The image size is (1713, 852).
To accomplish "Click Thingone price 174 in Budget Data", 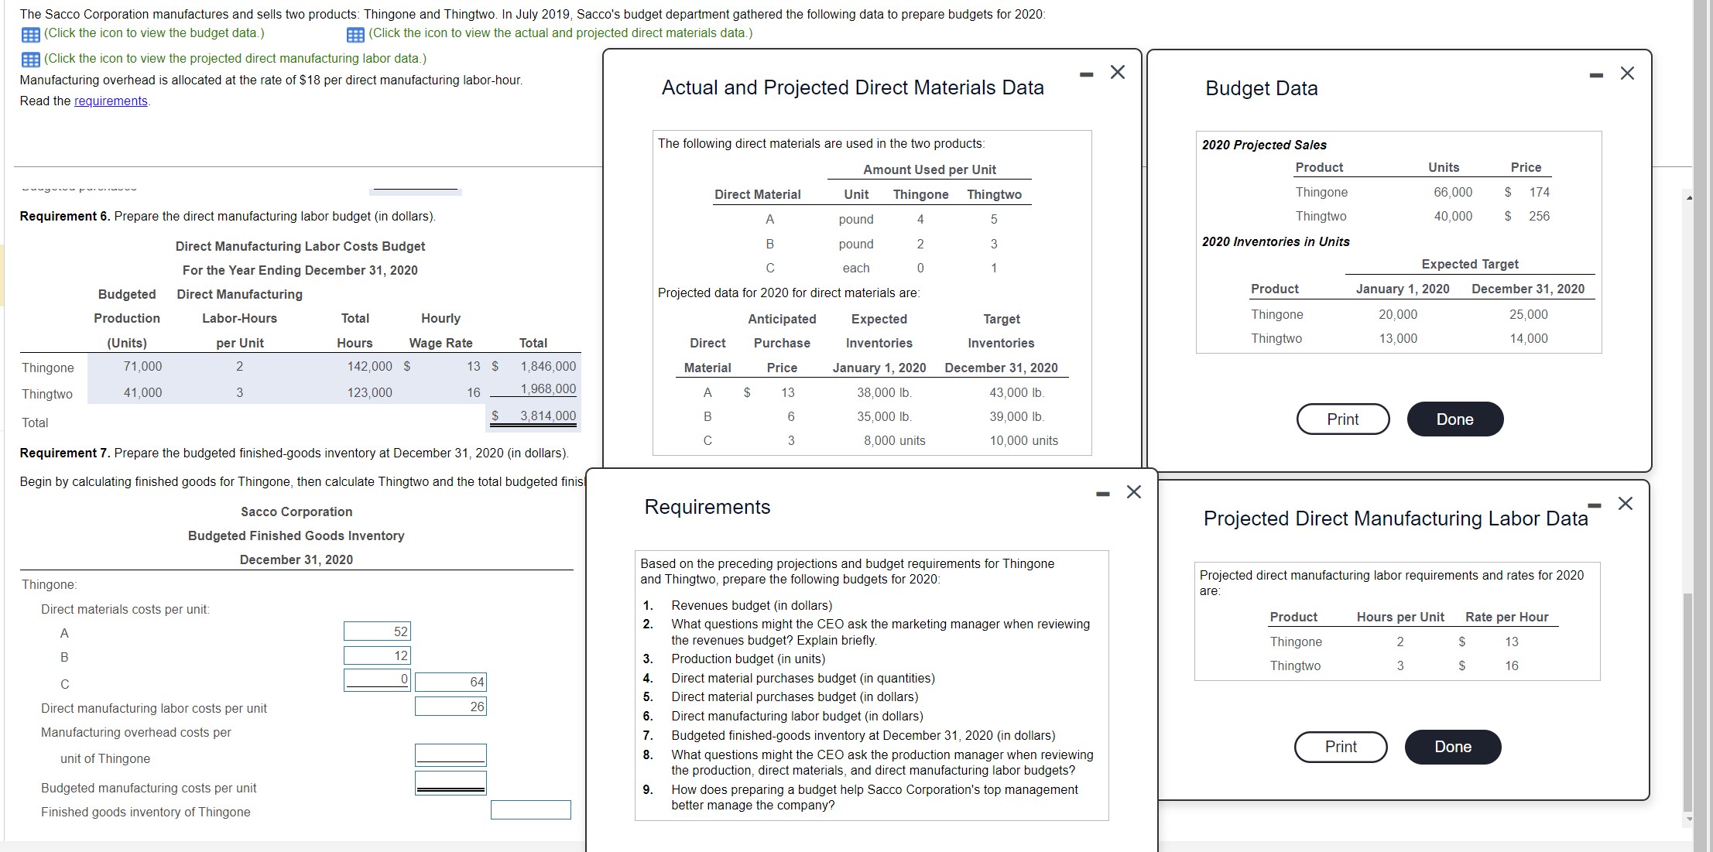I will coord(1539,192).
